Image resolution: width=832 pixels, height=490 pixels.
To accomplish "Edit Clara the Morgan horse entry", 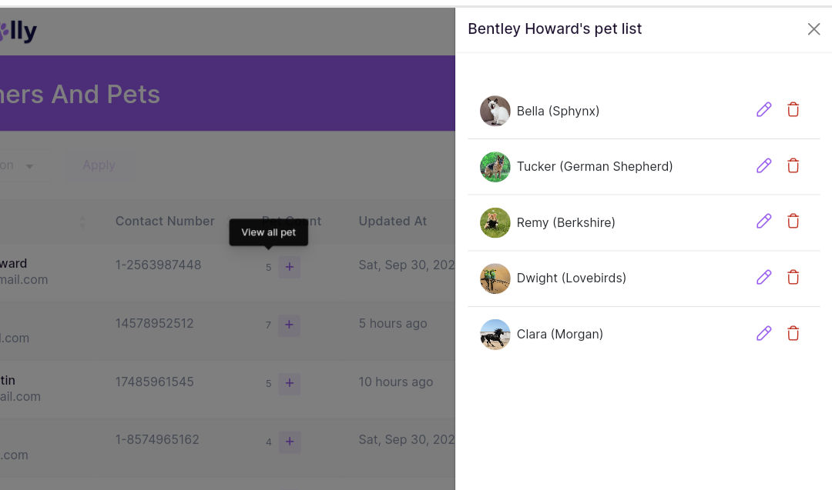I will (763, 333).
